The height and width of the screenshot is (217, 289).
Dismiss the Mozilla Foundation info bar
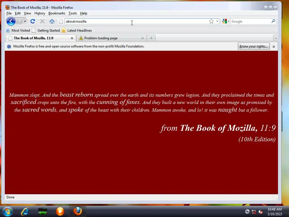[274, 47]
